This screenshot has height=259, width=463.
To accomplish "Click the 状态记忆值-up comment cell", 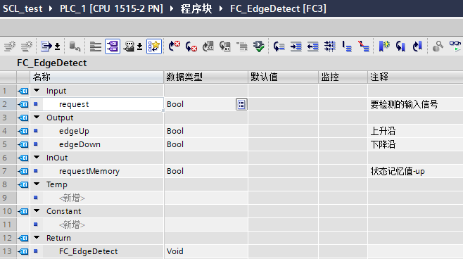I will pos(415,171).
